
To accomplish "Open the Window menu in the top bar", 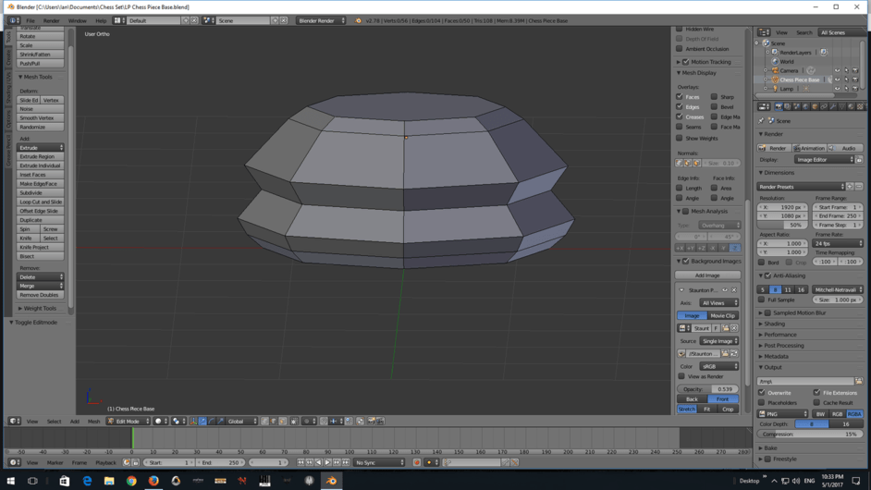I will [x=77, y=20].
